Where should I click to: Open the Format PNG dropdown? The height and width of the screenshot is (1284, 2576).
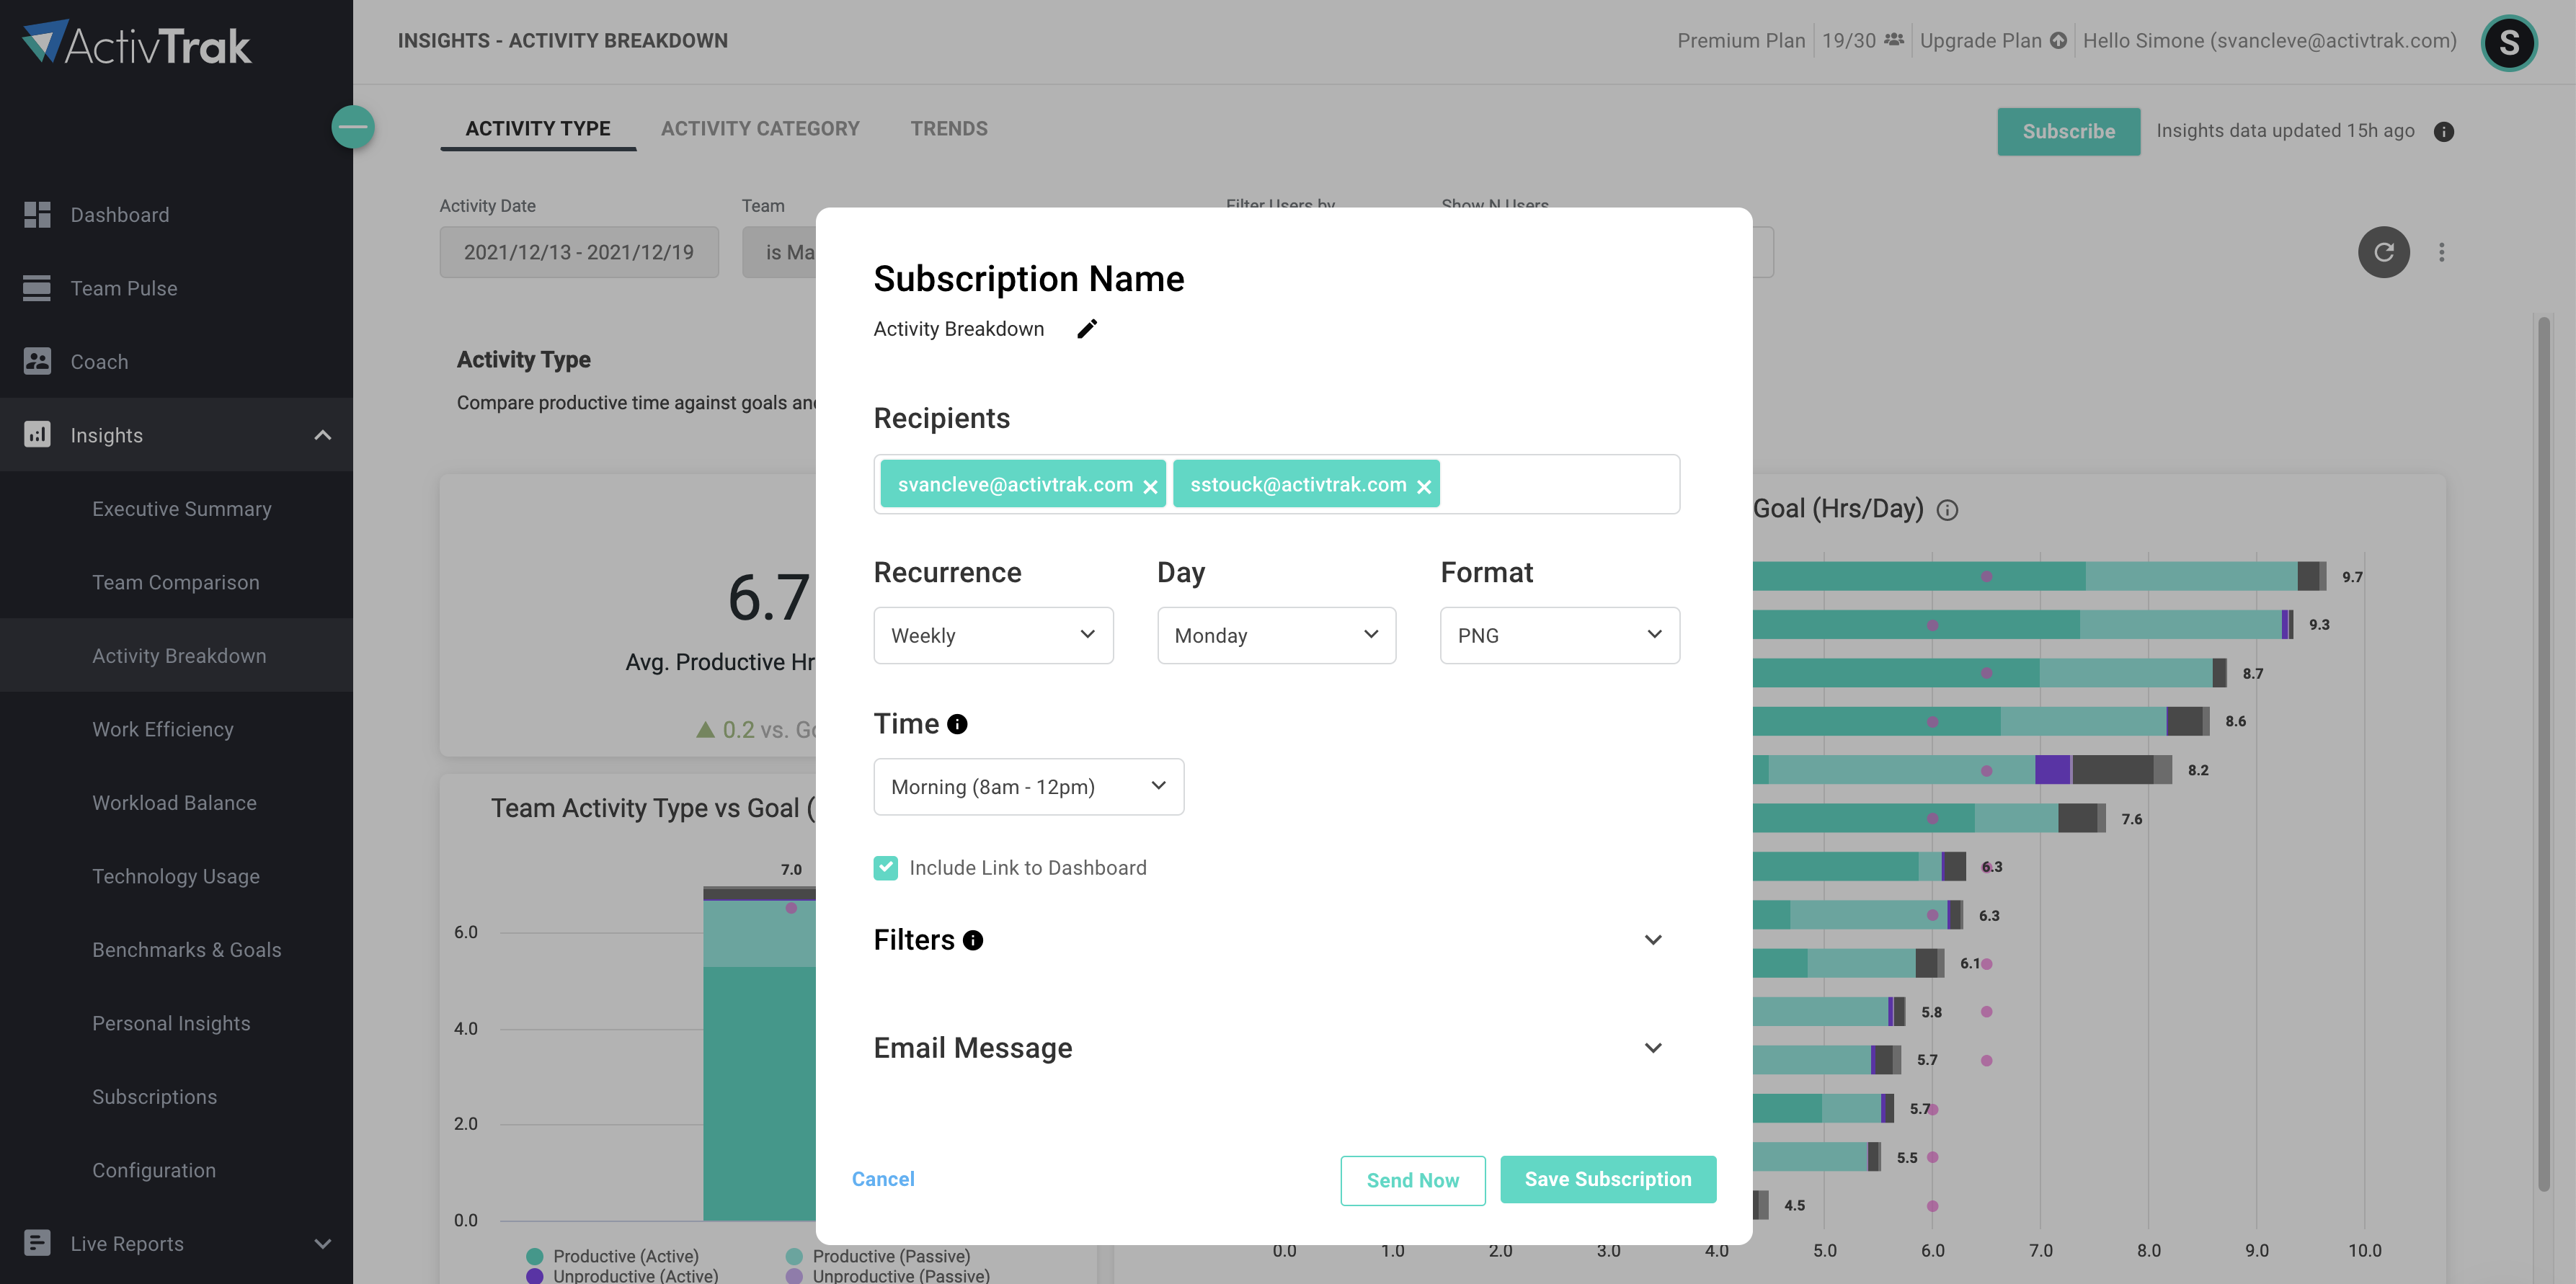(x=1559, y=635)
